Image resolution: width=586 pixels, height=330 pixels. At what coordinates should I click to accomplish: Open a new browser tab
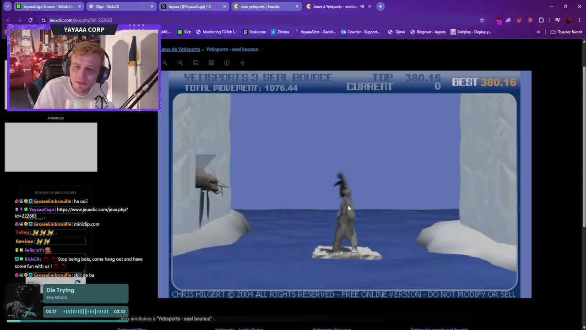click(380, 6)
